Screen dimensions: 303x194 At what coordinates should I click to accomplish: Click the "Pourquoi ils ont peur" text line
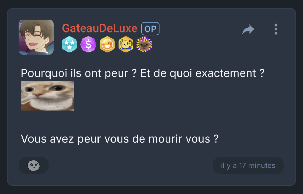pyautogui.click(x=143, y=73)
